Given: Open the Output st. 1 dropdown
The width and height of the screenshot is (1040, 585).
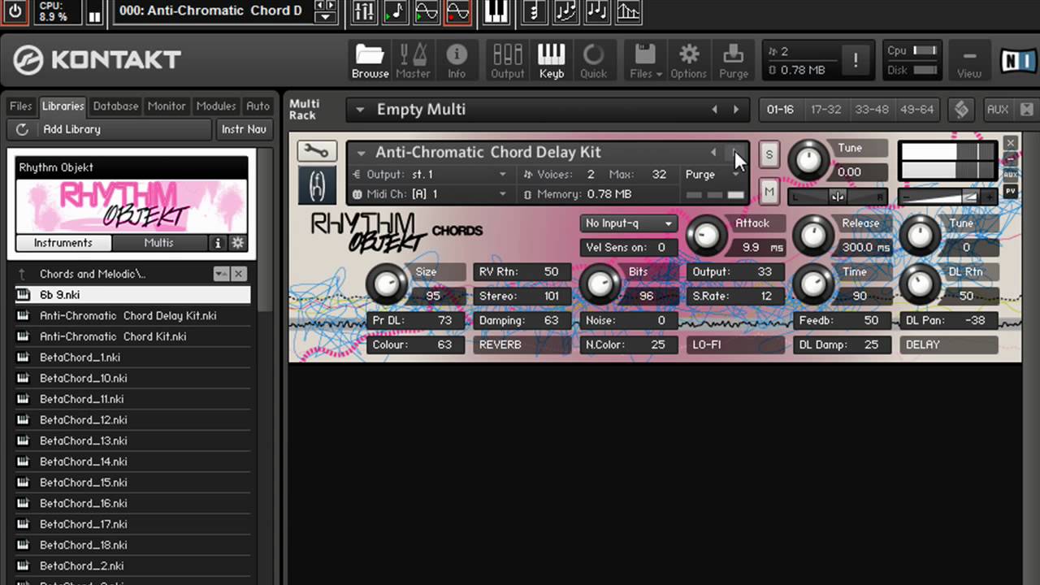Looking at the screenshot, I should (502, 174).
